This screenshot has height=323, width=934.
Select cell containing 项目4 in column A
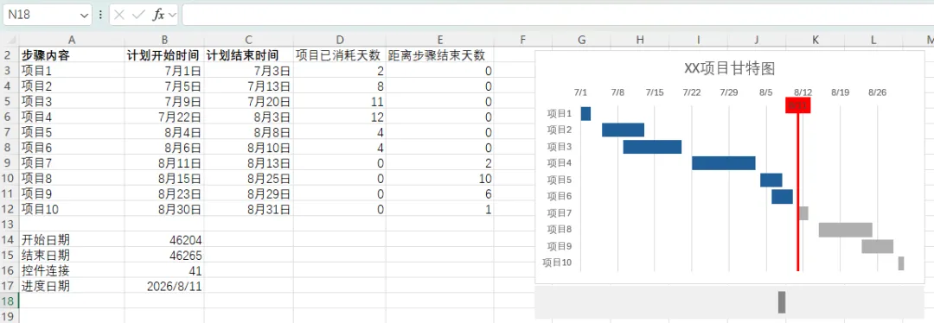(72, 117)
